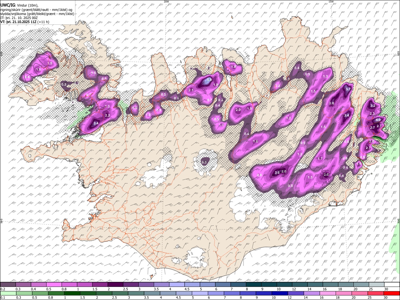Select the 2.6 value beside the 3.0 label
Image resolution: width=400 pixels, height=300 pixels.
click(x=284, y=171)
